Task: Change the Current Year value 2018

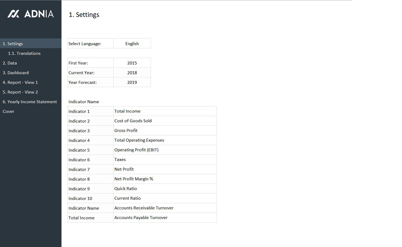Action: pos(132,73)
